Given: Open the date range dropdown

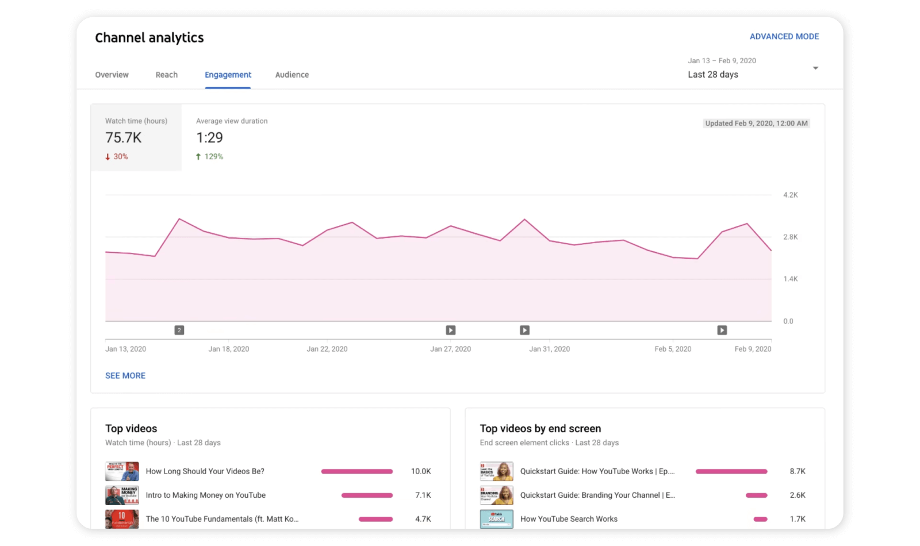Looking at the screenshot, I should click(815, 67).
